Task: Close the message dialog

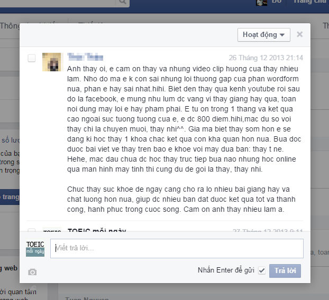Action: click(x=299, y=34)
